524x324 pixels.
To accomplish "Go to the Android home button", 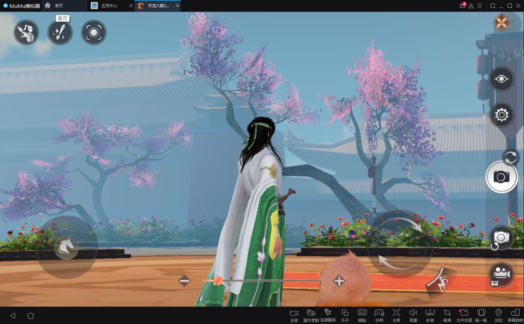I will coord(31,315).
